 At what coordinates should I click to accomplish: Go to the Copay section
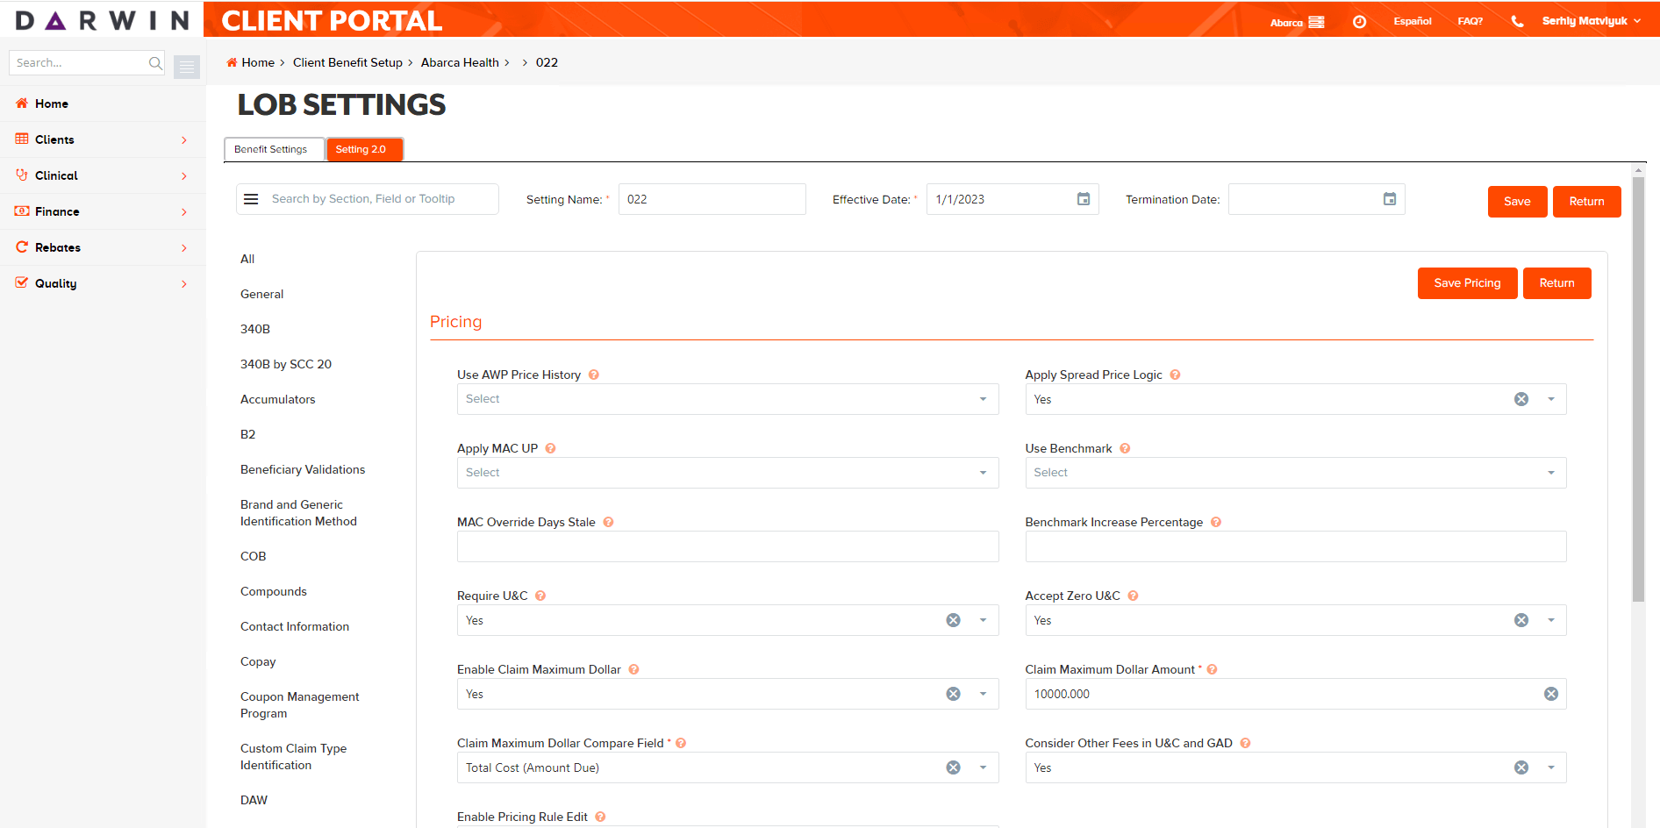[258, 661]
